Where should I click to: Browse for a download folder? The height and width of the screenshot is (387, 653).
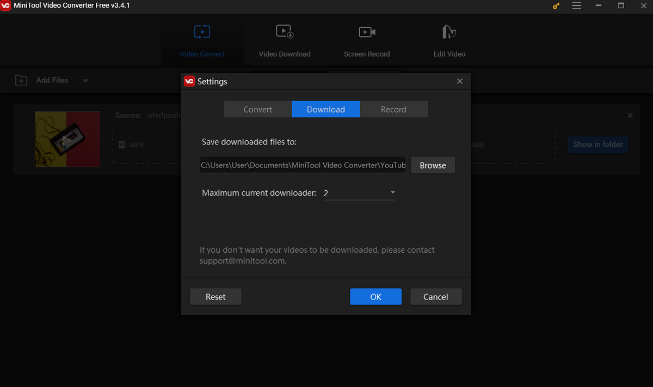(433, 165)
